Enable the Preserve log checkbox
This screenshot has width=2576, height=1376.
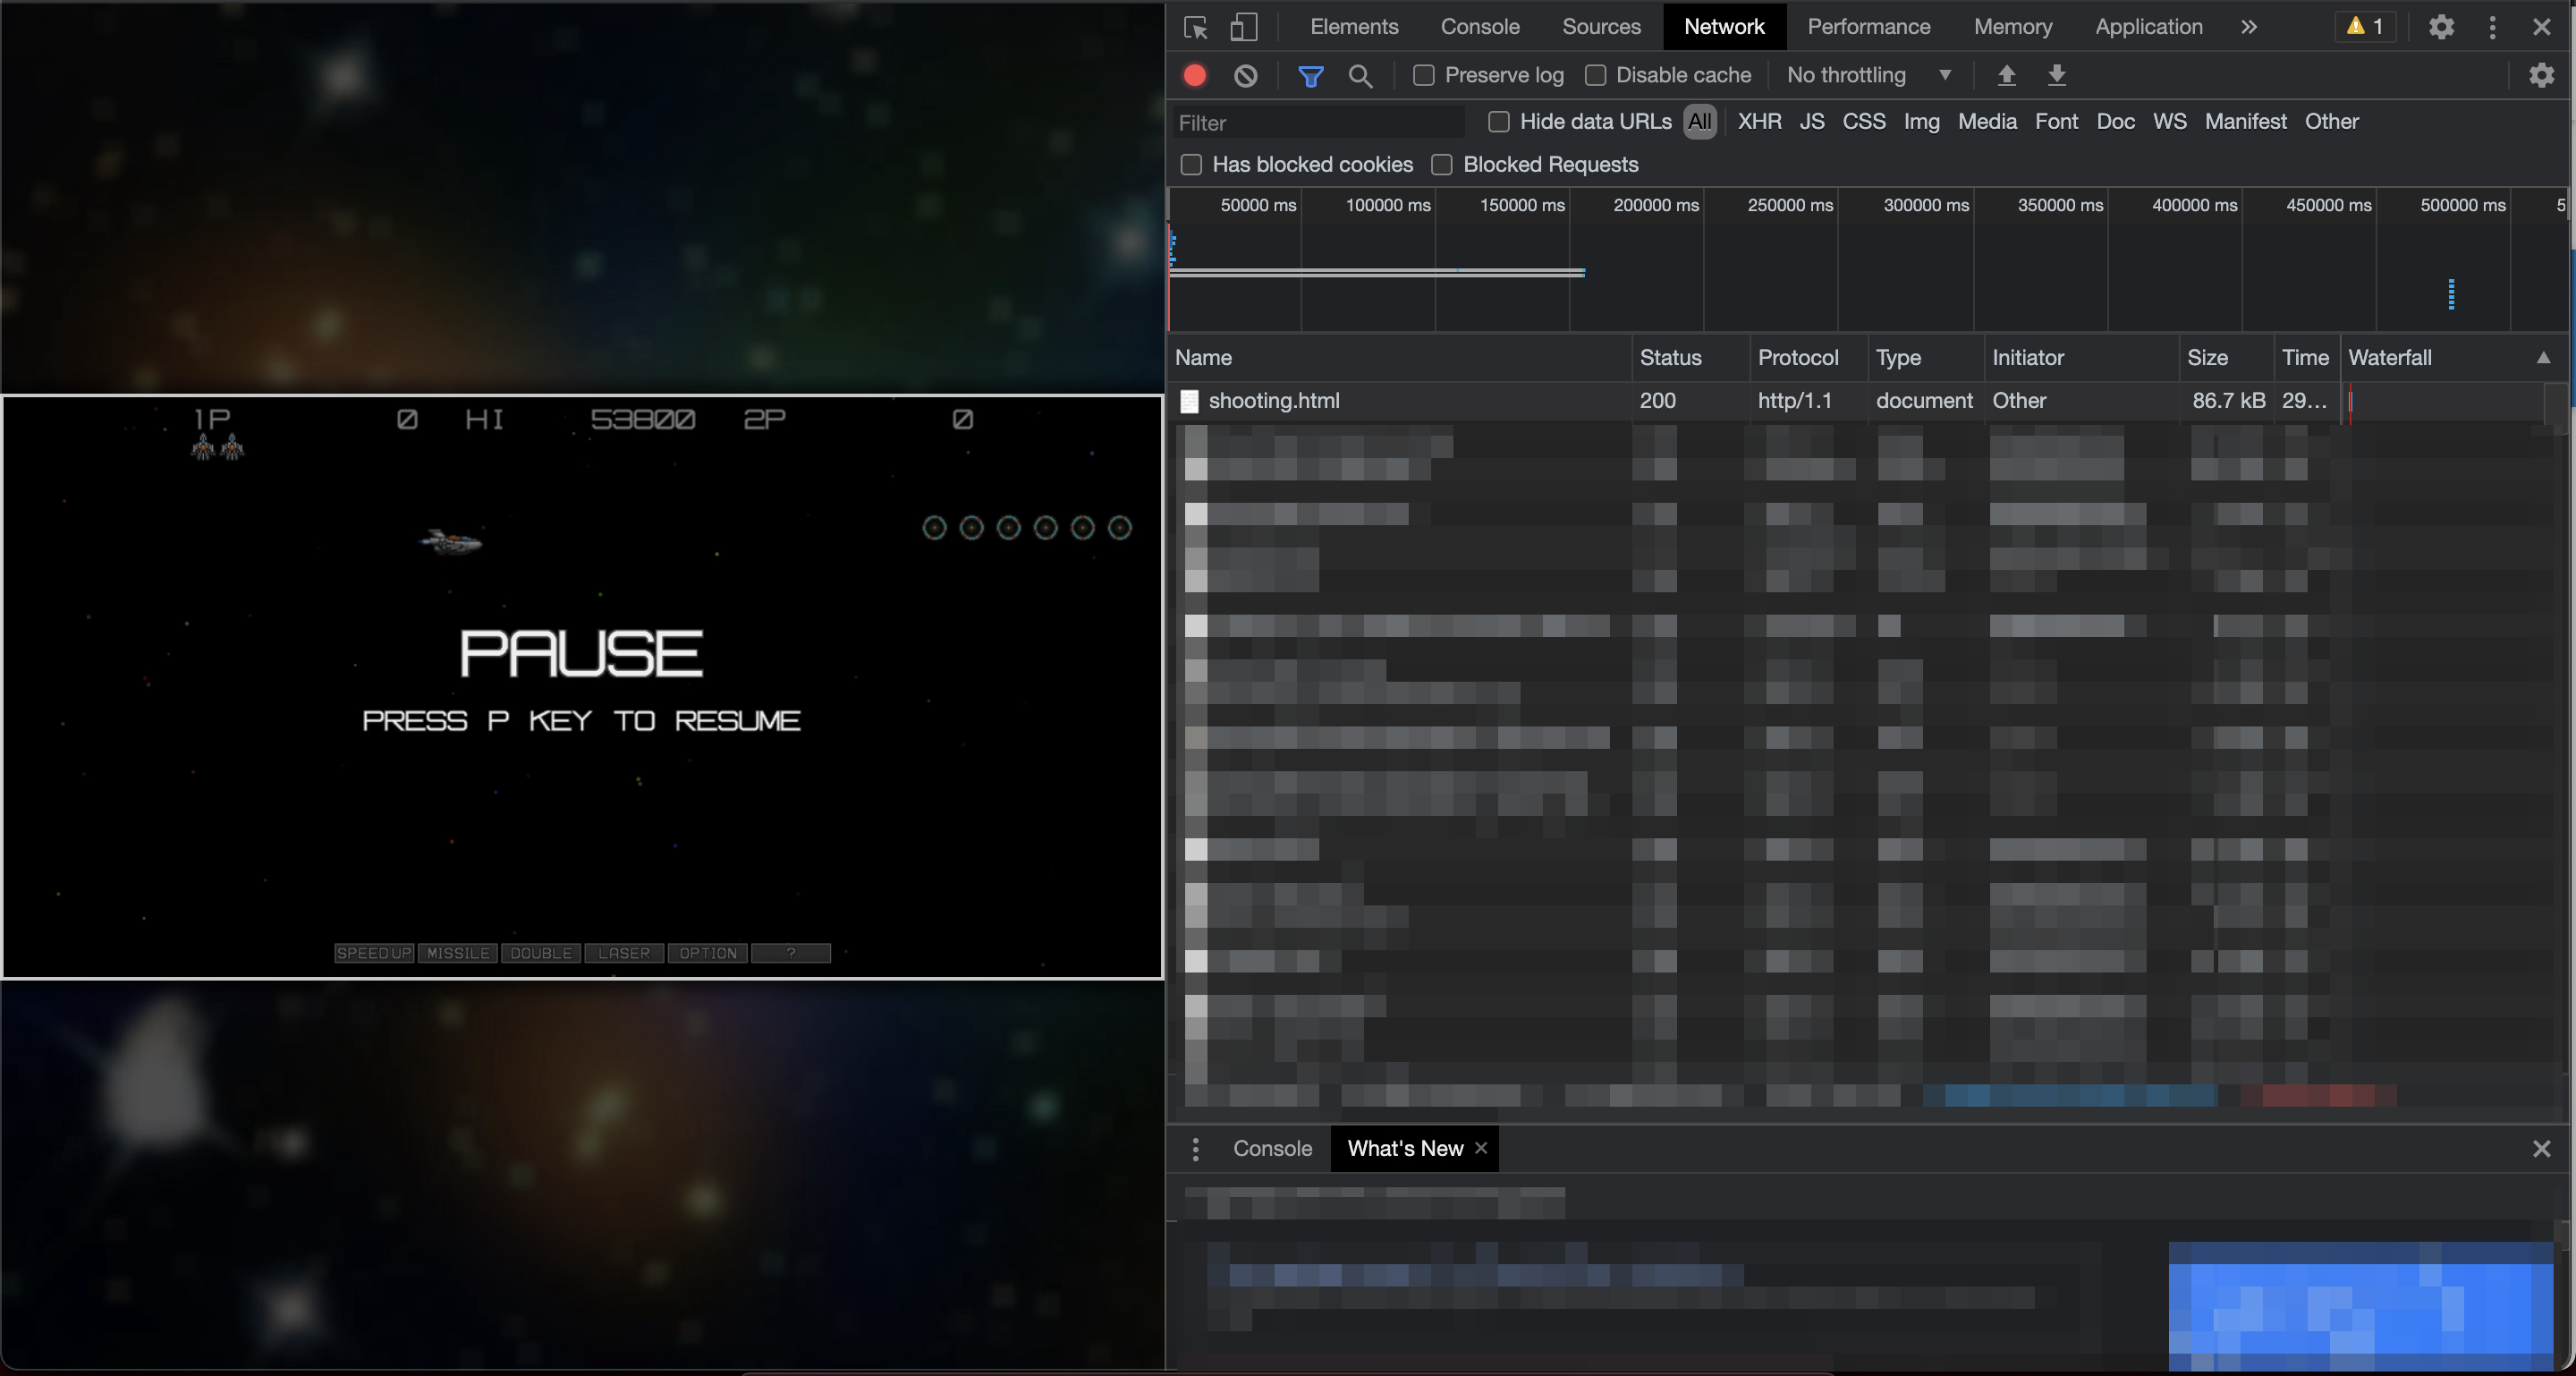pyautogui.click(x=1423, y=75)
